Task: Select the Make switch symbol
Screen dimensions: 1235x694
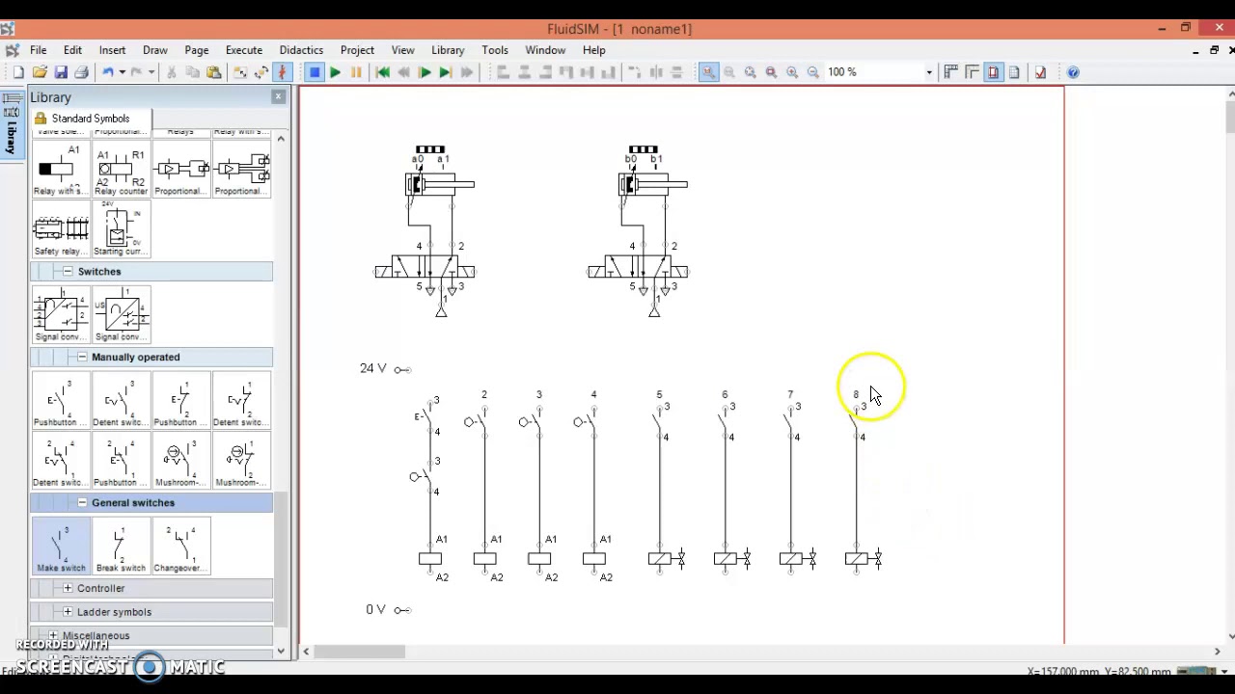Action: coord(61,547)
